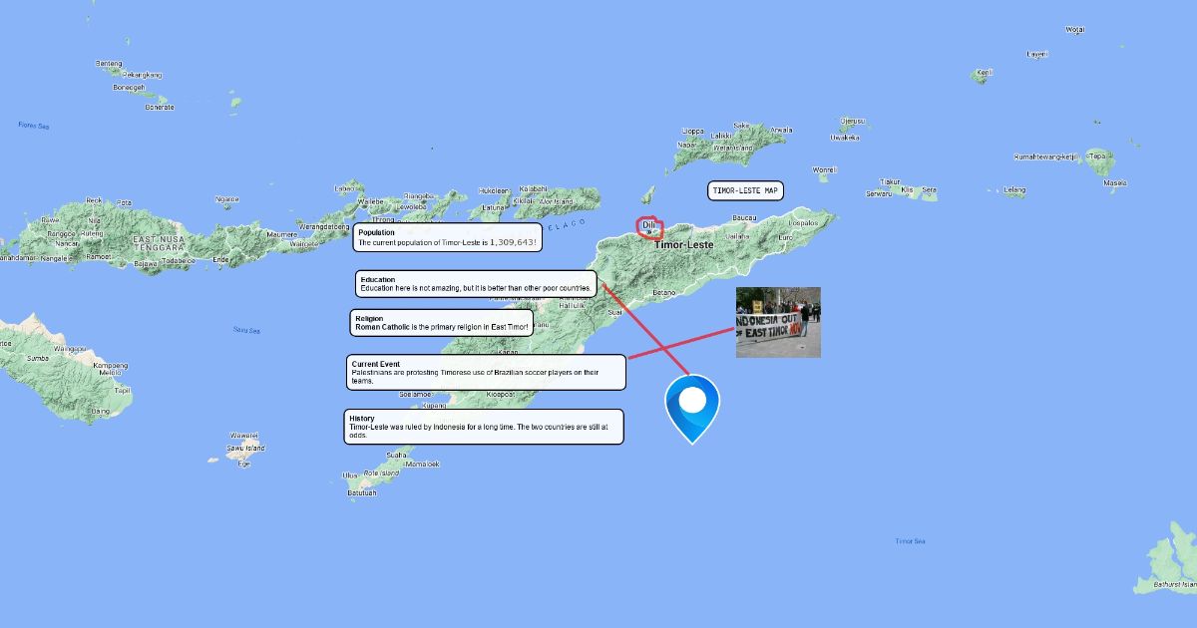1197x628 pixels.
Task: Click the Savu Sea label
Action: pyautogui.click(x=246, y=330)
